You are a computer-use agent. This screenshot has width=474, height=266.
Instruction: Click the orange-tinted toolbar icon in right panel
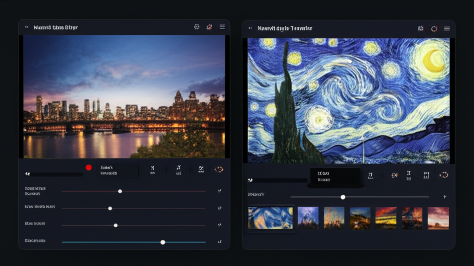(x=394, y=175)
